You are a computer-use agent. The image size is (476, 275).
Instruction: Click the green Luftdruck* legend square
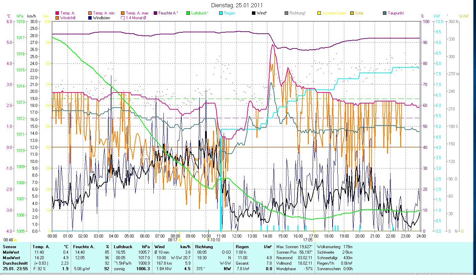click(188, 13)
